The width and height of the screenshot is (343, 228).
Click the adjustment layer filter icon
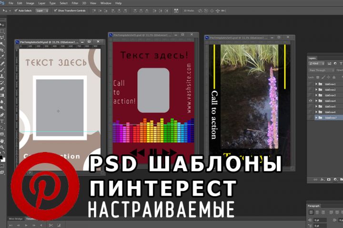pos(335,64)
